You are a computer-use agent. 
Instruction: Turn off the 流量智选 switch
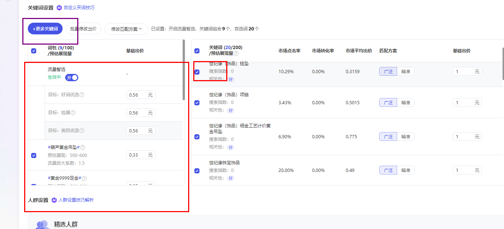[x=72, y=78]
